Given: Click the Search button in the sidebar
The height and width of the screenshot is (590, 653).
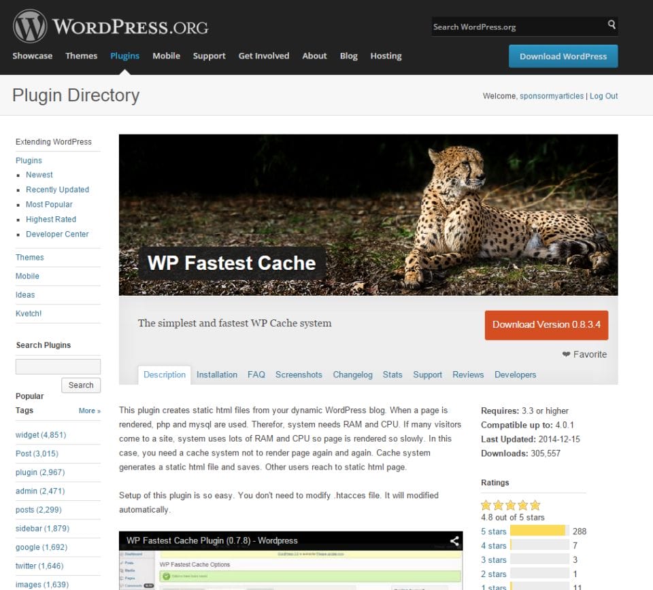Looking at the screenshot, I should click(x=81, y=385).
